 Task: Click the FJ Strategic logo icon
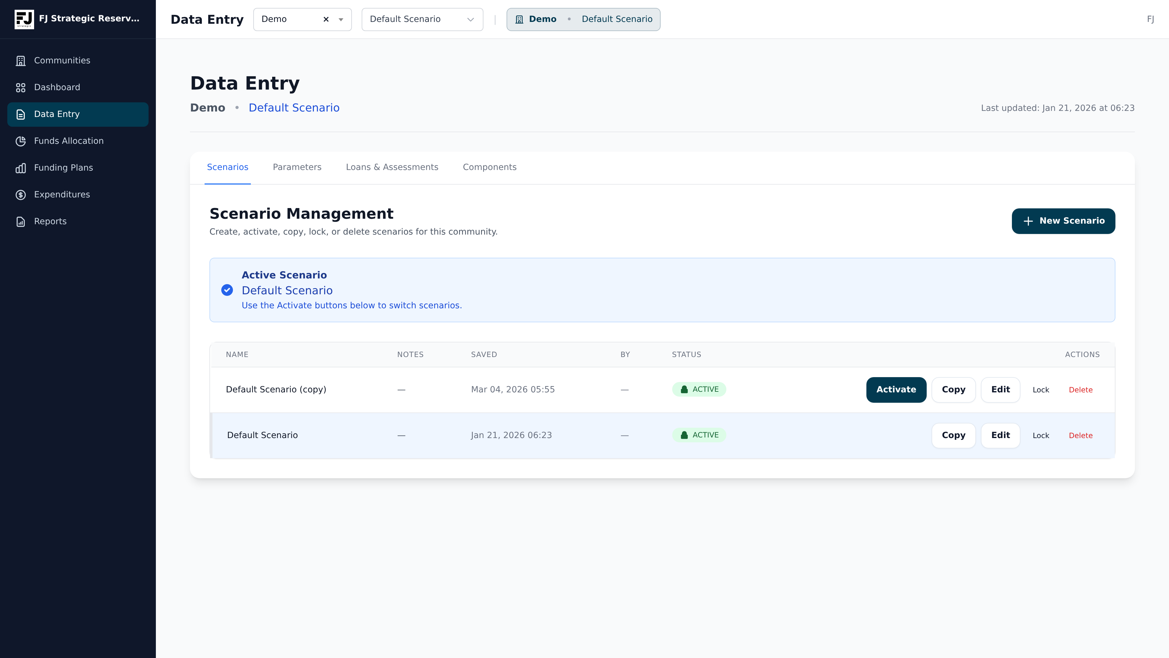click(x=24, y=19)
